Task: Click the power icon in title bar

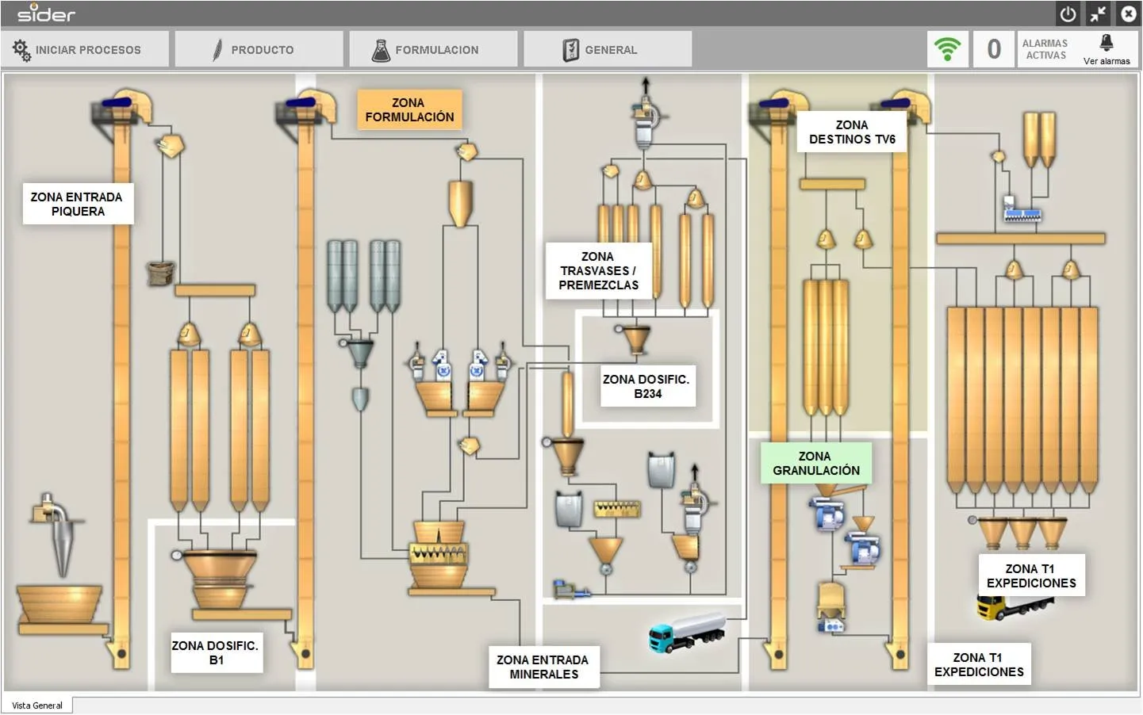Action: pyautogui.click(x=1068, y=13)
